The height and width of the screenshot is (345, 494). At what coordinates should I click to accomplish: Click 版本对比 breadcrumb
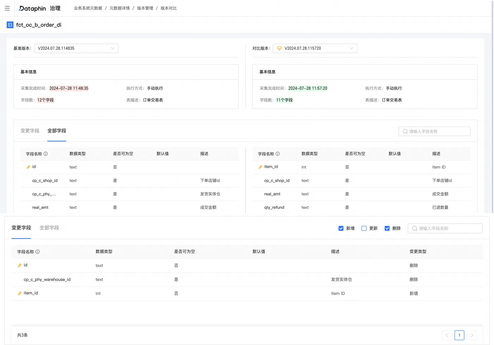pyautogui.click(x=169, y=8)
